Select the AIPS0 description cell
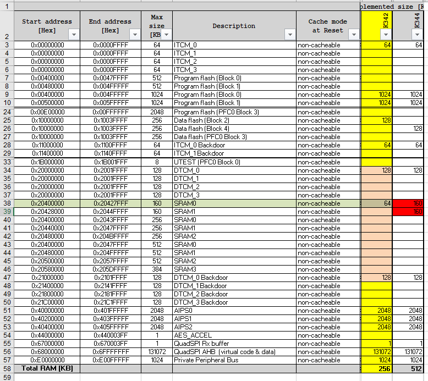Viewport: 428px width, 381px height. click(x=234, y=311)
